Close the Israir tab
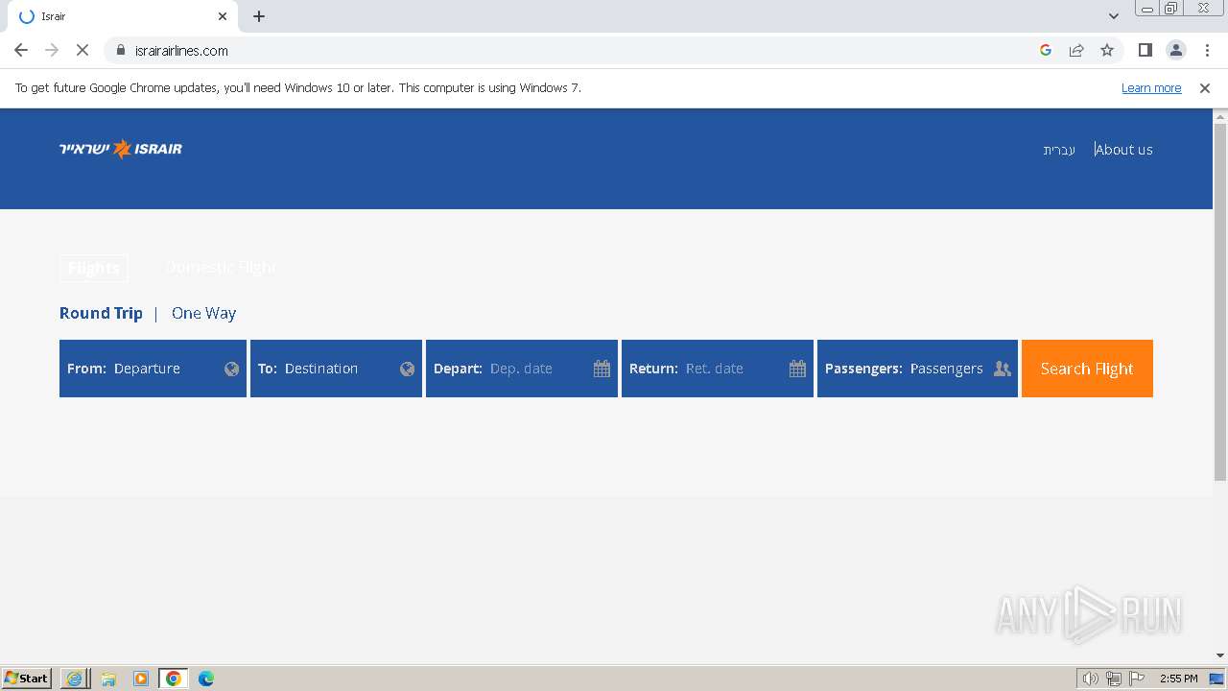The width and height of the screenshot is (1228, 691). [x=223, y=16]
